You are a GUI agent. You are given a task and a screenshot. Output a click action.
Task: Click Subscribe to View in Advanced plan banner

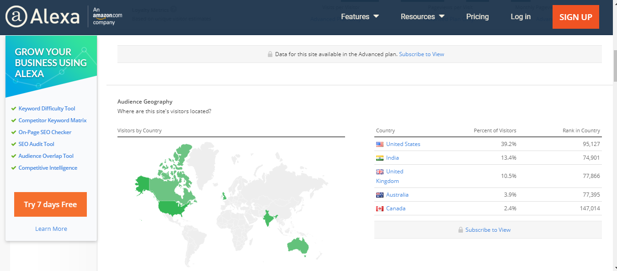(421, 54)
